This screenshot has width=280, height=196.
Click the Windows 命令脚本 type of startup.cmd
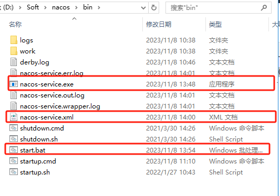pyautogui.click(x=236, y=161)
